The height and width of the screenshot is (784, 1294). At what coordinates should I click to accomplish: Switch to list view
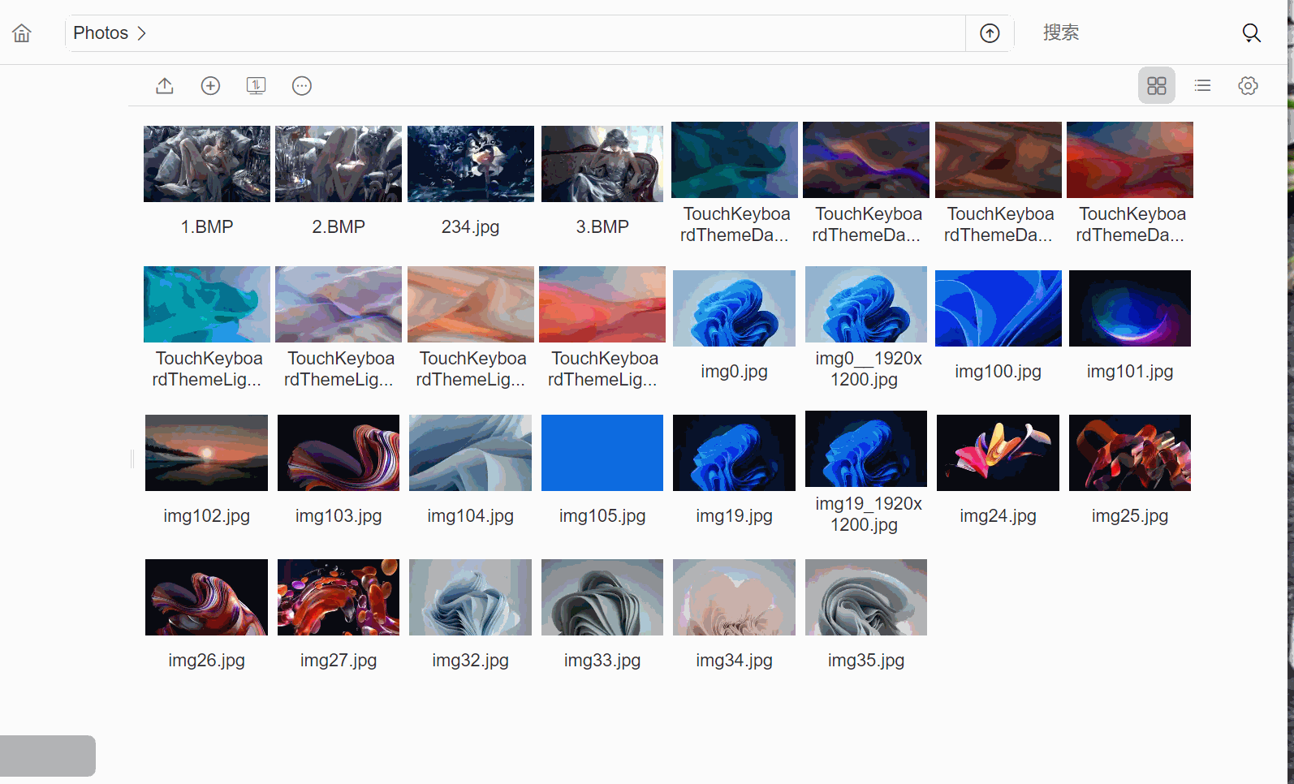(1202, 86)
